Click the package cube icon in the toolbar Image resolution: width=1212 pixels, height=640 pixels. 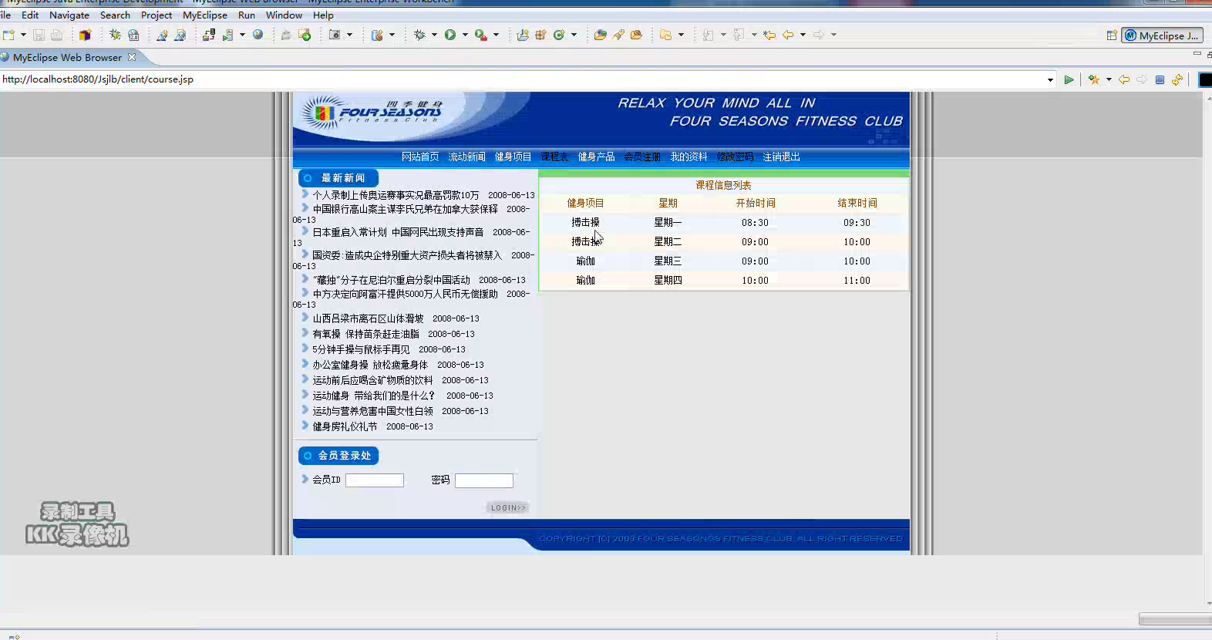pyautogui.click(x=85, y=35)
